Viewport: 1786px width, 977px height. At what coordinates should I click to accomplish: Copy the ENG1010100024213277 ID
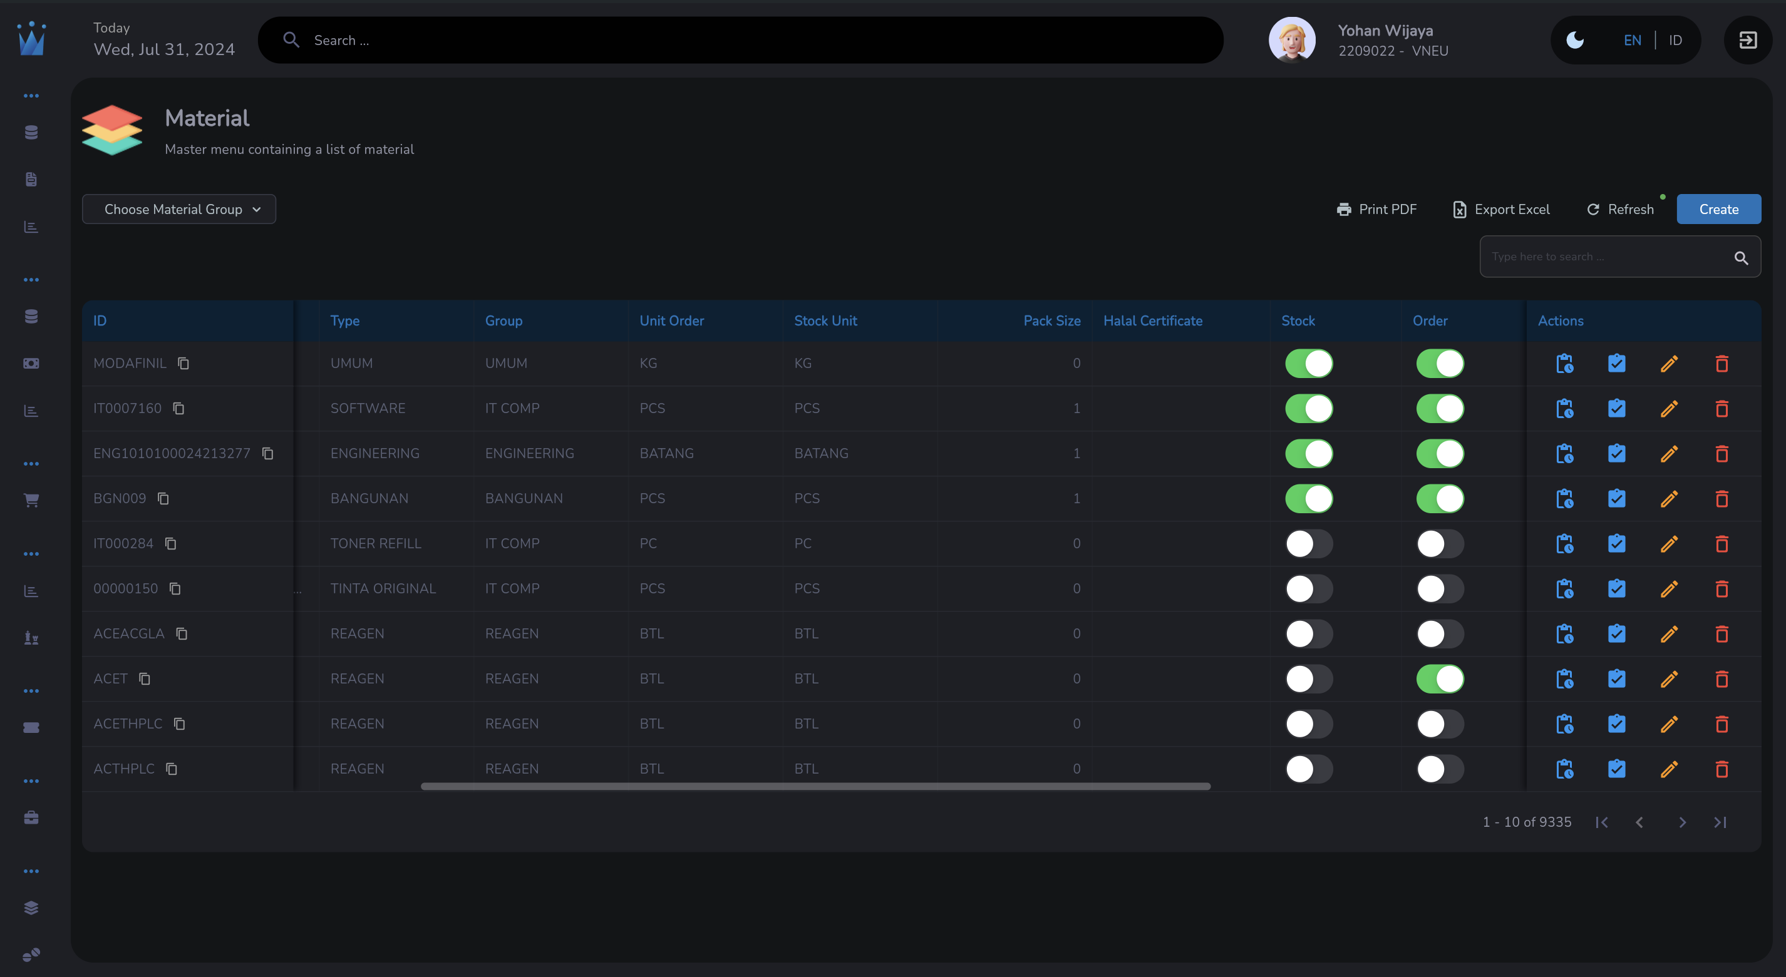click(x=267, y=453)
